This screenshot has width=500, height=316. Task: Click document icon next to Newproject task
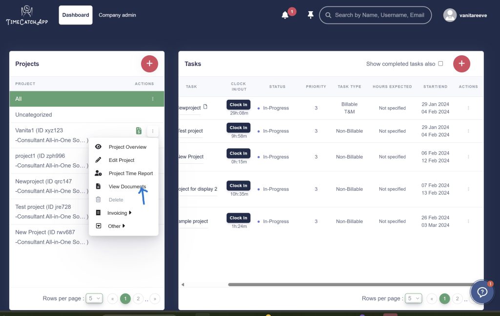tap(206, 107)
